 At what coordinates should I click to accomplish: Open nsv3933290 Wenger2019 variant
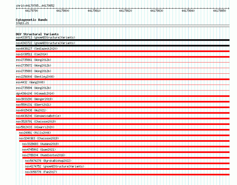click(34, 99)
